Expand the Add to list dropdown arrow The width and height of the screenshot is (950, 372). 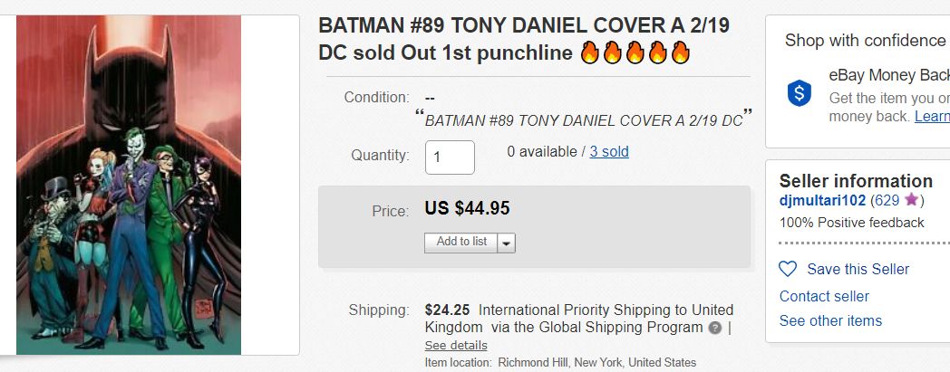(506, 243)
